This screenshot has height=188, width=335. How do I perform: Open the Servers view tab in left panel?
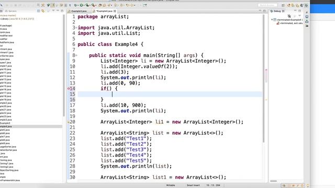(x=10, y=11)
